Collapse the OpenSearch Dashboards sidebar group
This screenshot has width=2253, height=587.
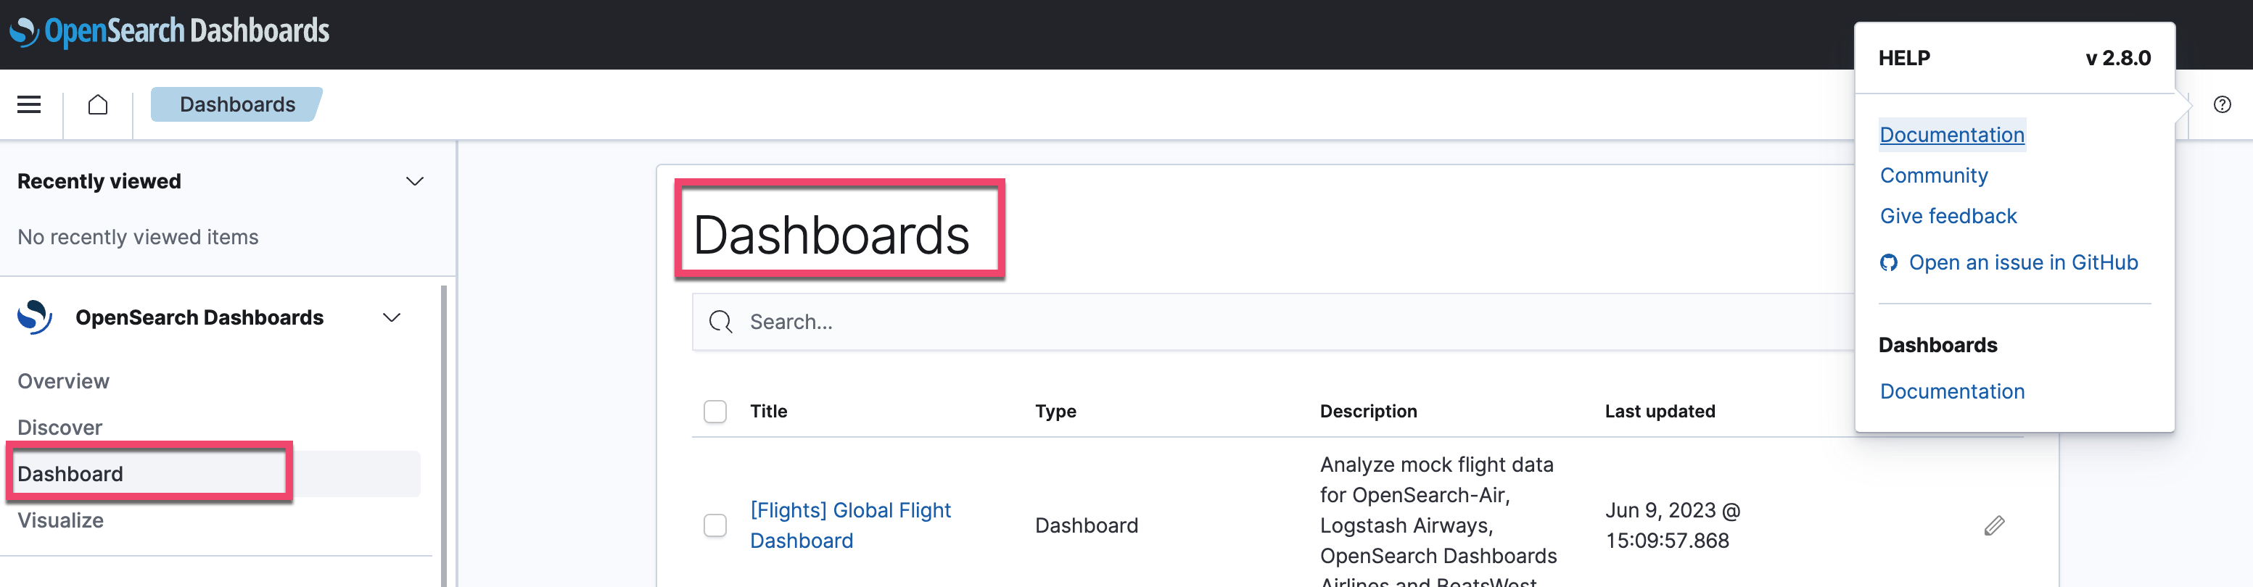tap(391, 317)
